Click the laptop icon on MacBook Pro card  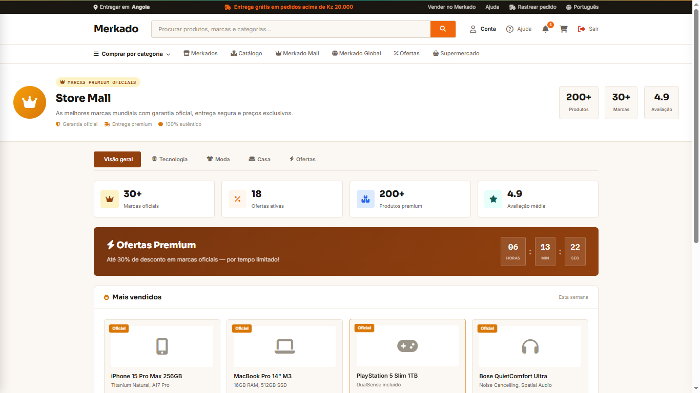click(x=284, y=346)
